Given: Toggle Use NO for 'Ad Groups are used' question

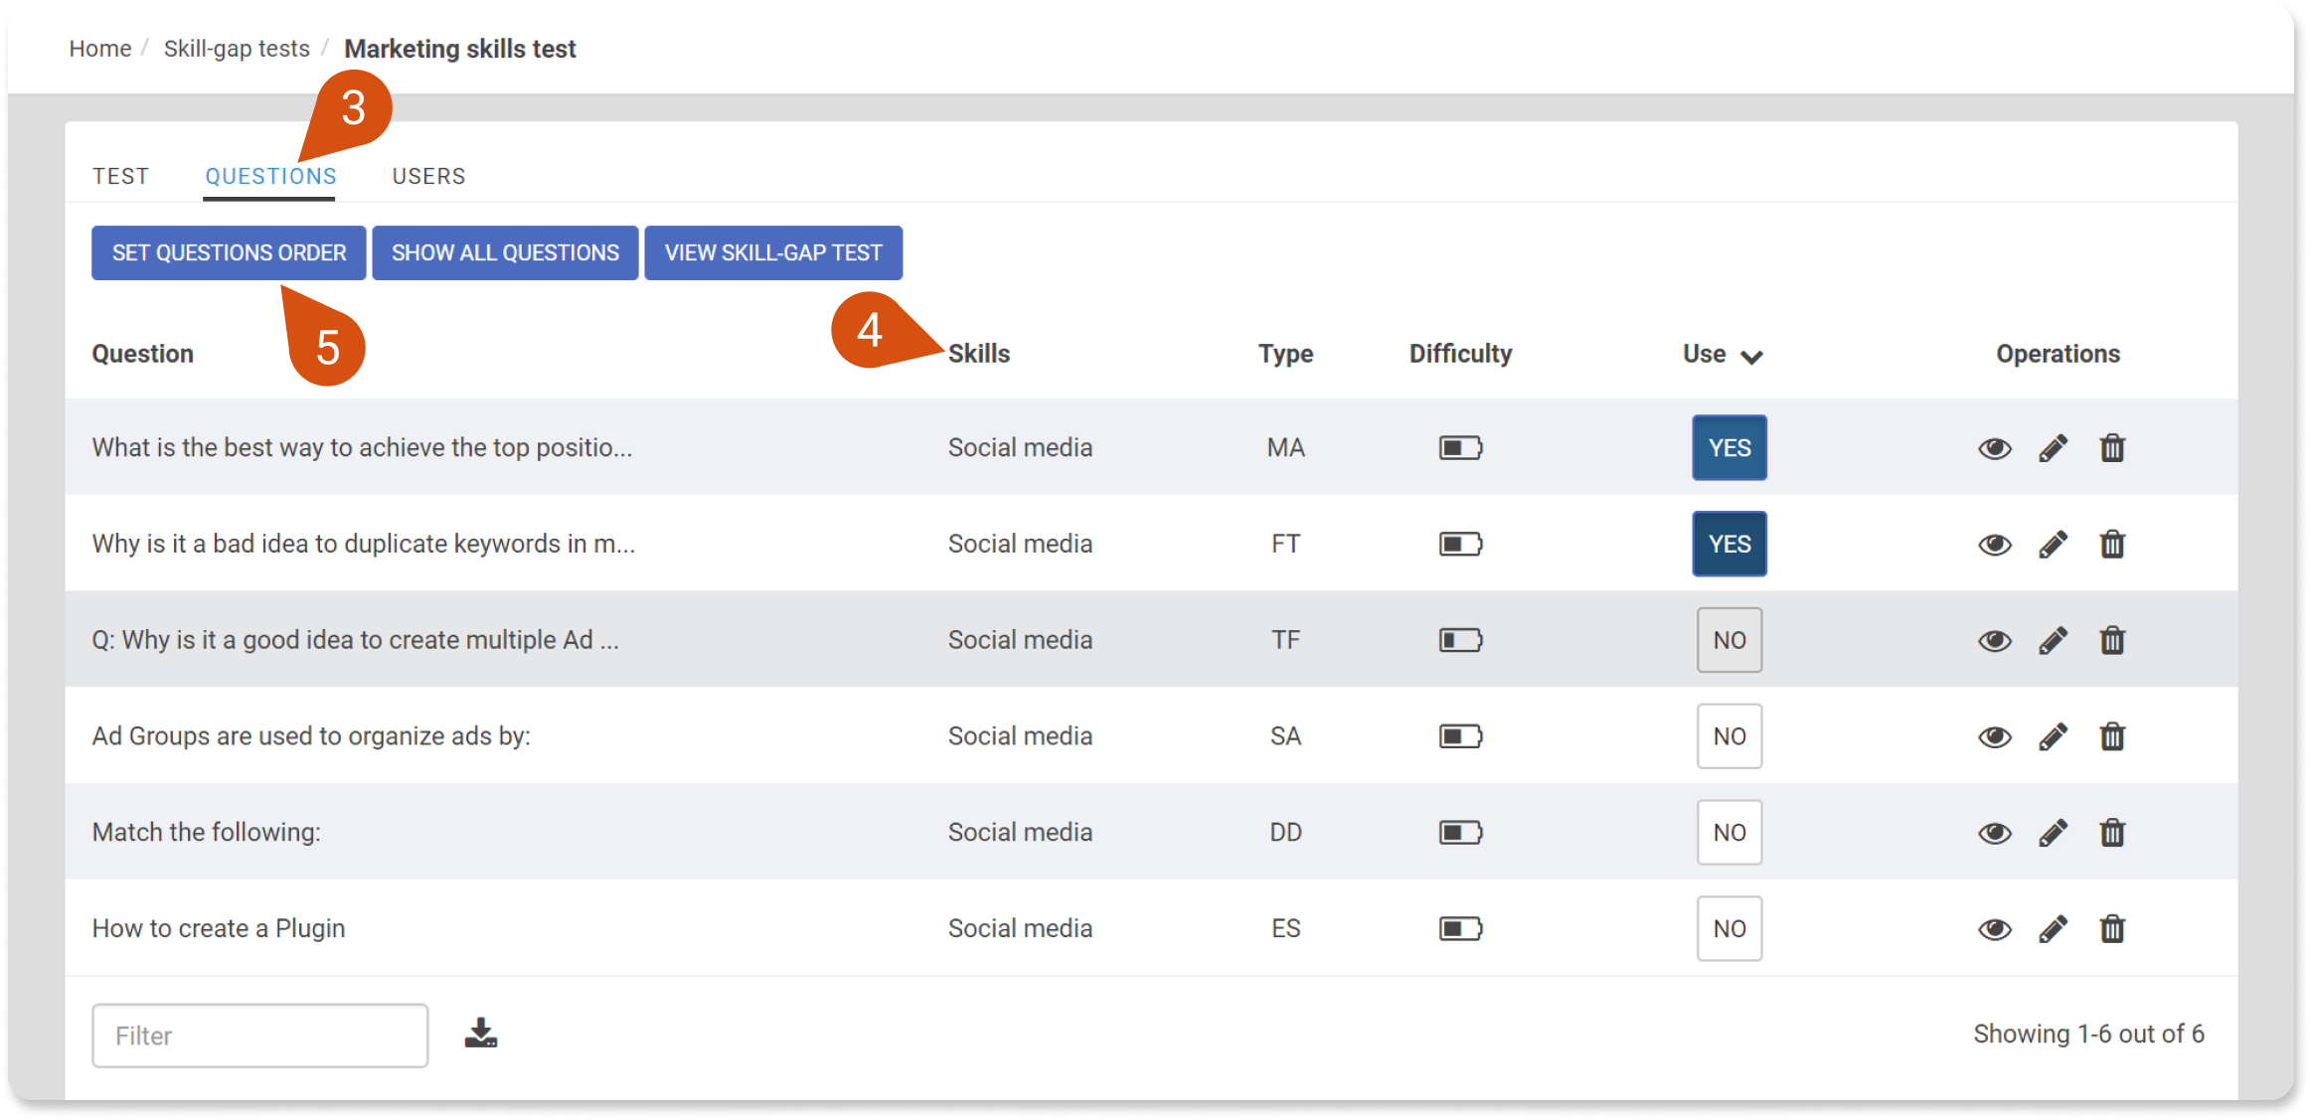Looking at the screenshot, I should pos(1730,736).
